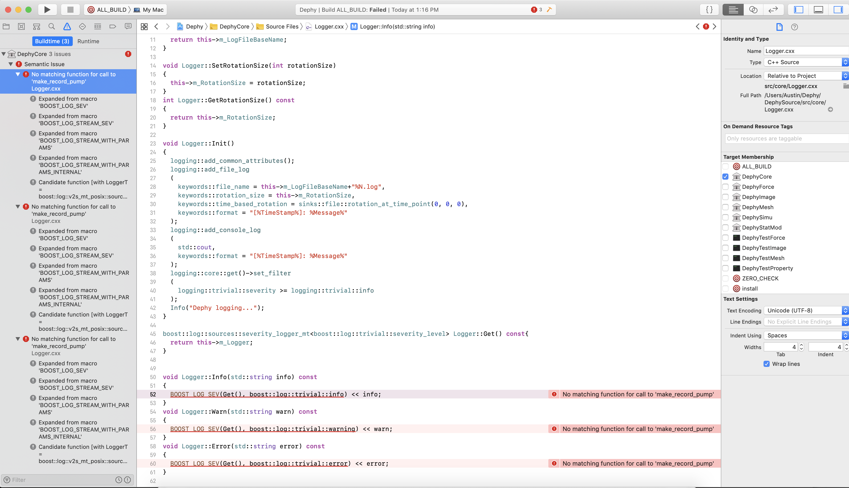Viewport: 849px width, 488px height.
Task: Click the forward navigation arrow in breadcrumb
Action: (x=167, y=26)
